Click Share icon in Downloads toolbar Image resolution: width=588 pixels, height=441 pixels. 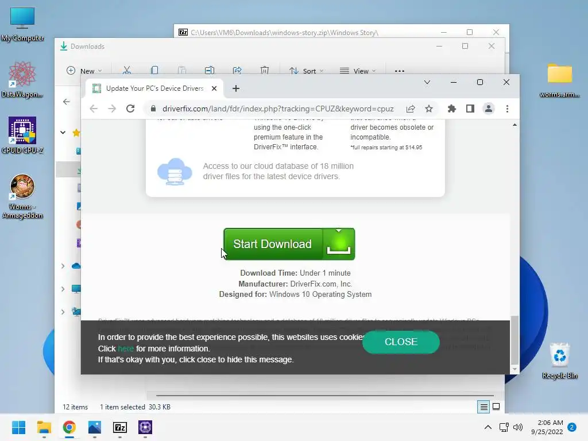[237, 71]
